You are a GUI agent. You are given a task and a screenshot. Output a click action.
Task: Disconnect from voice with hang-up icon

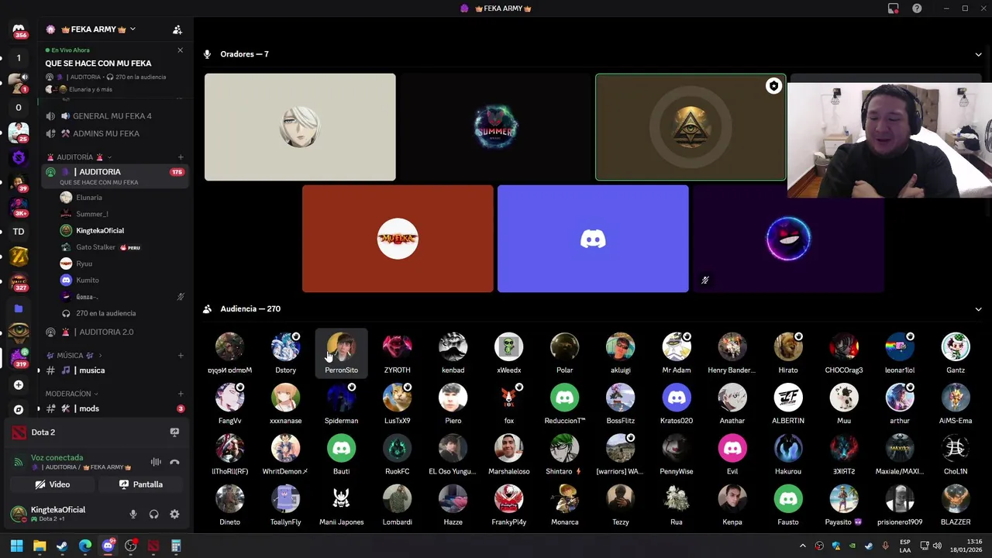[174, 462]
